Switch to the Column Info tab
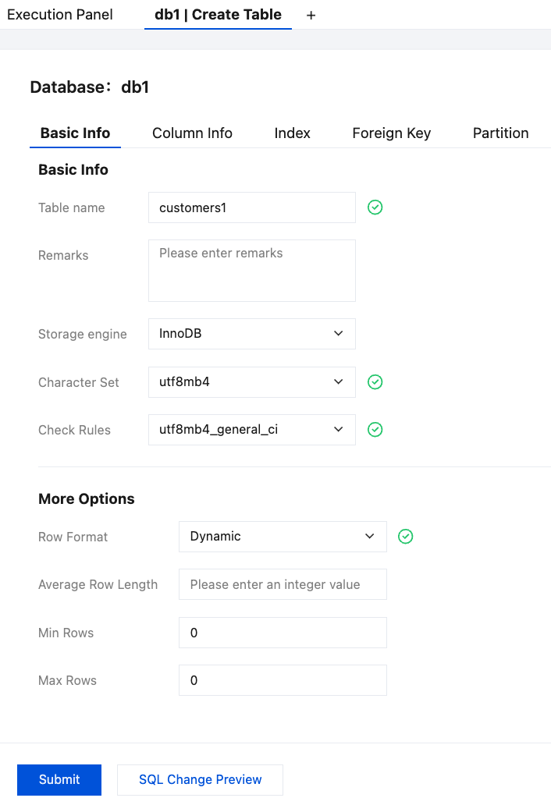 pos(192,133)
